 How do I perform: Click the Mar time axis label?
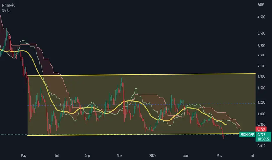pyautogui.click(x=186, y=156)
